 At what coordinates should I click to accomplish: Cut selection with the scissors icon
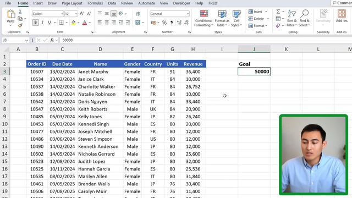[x=20, y=12]
